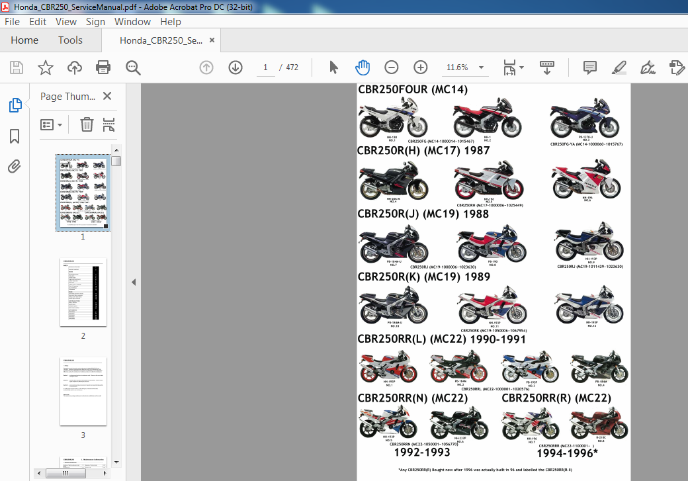Screen dimensions: 688x481
Task: Activate the Hand pan tool
Action: [363, 67]
